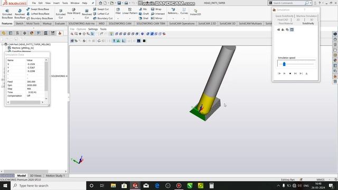338x190 pixels.
Task: Select the Draft feature tool
Action: tap(144, 14)
